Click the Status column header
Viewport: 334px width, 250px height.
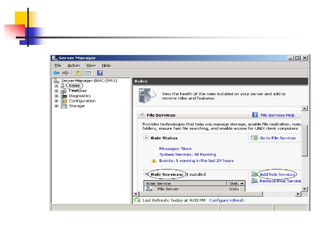[x=233, y=183]
